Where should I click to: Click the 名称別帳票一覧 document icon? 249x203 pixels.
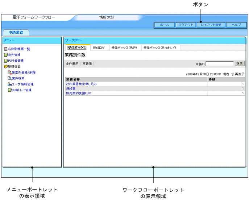point(5,49)
